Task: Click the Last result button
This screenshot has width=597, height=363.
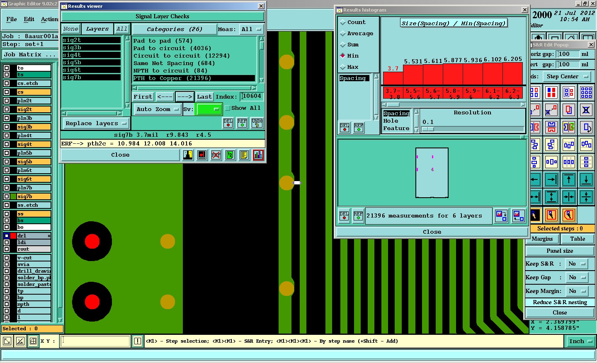Action: pyautogui.click(x=204, y=97)
